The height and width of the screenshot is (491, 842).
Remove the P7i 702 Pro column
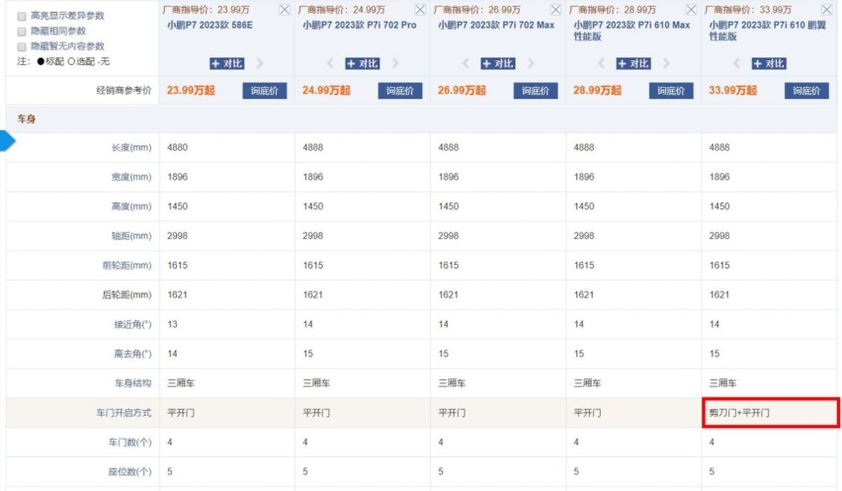click(420, 10)
